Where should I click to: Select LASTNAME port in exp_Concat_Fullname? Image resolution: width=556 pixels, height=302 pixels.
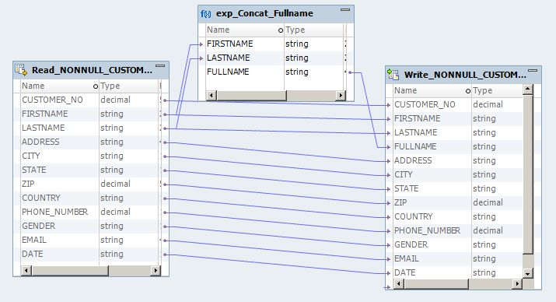click(229, 58)
